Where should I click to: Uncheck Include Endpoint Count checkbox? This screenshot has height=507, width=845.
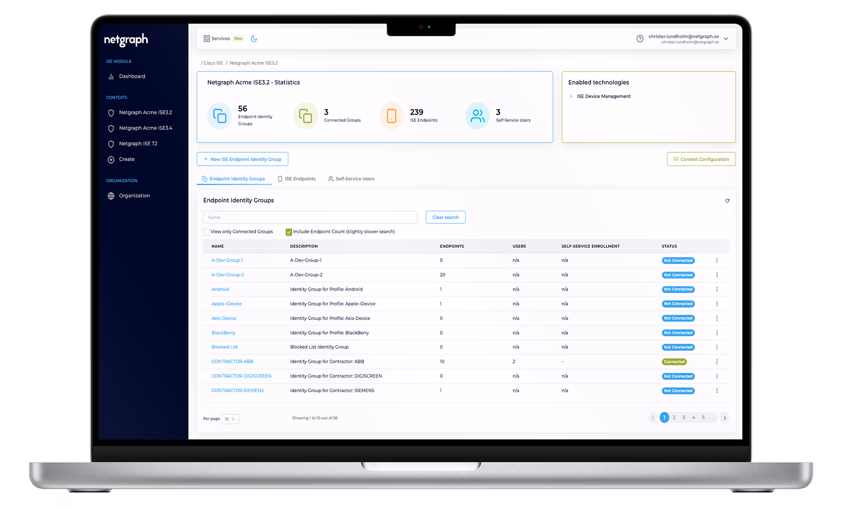pyautogui.click(x=289, y=232)
